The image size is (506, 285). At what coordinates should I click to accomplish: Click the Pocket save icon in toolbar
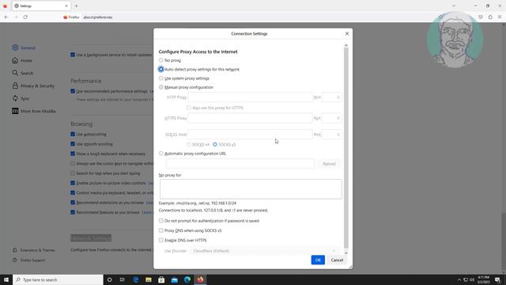(x=481, y=17)
